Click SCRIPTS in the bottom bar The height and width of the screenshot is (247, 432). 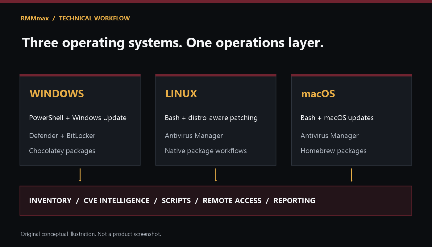[x=176, y=201]
